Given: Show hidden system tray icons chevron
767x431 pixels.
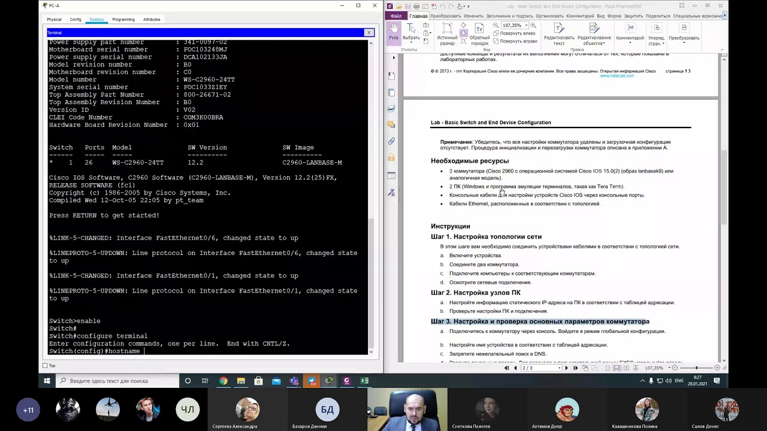Looking at the screenshot, I should [x=643, y=381].
